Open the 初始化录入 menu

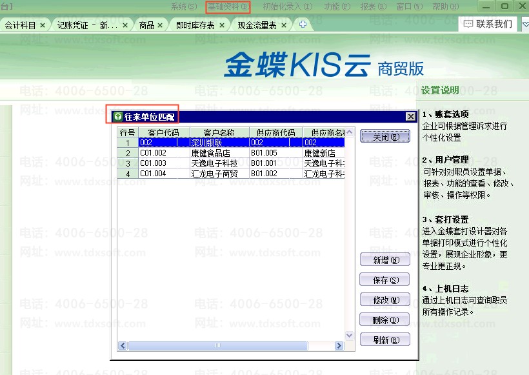(x=287, y=7)
